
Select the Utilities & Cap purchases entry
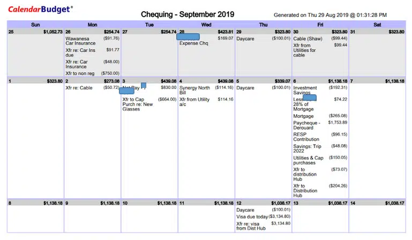pos(308,160)
